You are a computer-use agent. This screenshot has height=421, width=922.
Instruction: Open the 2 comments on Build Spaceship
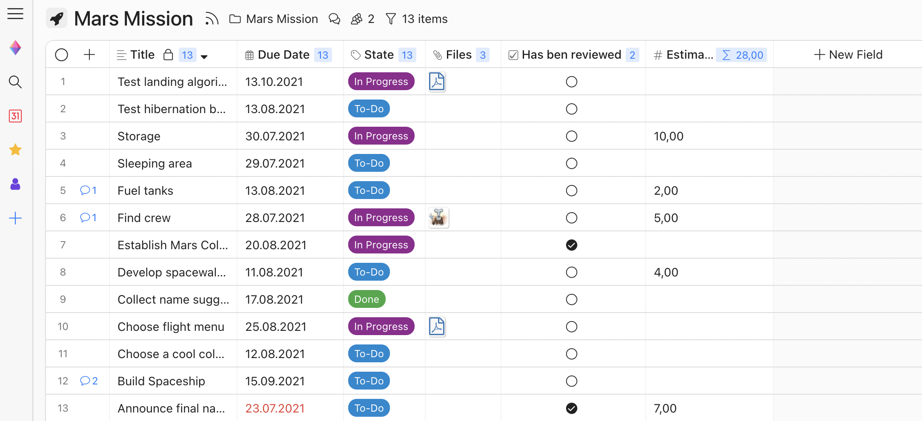click(89, 381)
